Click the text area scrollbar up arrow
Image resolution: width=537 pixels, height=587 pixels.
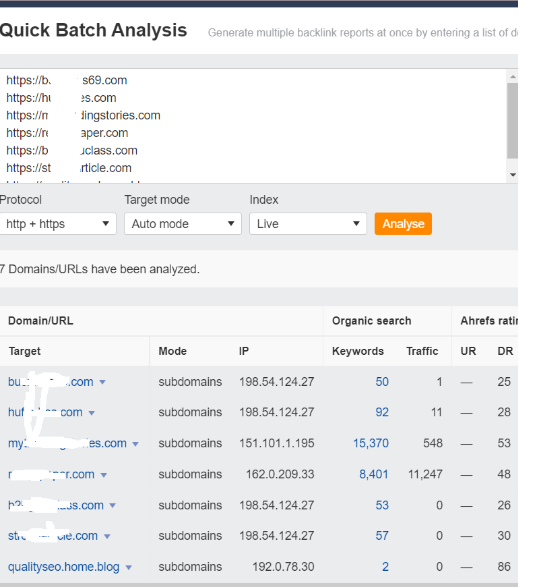click(513, 76)
